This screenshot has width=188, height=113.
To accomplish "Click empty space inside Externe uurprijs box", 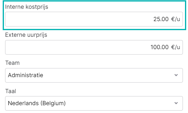I will (78, 47).
